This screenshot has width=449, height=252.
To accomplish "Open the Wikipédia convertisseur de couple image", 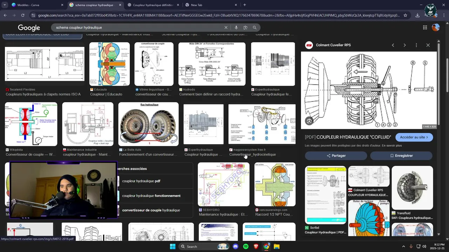I will click(x=31, y=124).
